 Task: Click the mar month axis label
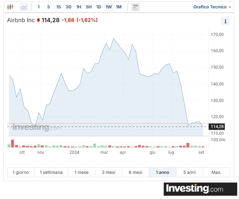(104, 152)
